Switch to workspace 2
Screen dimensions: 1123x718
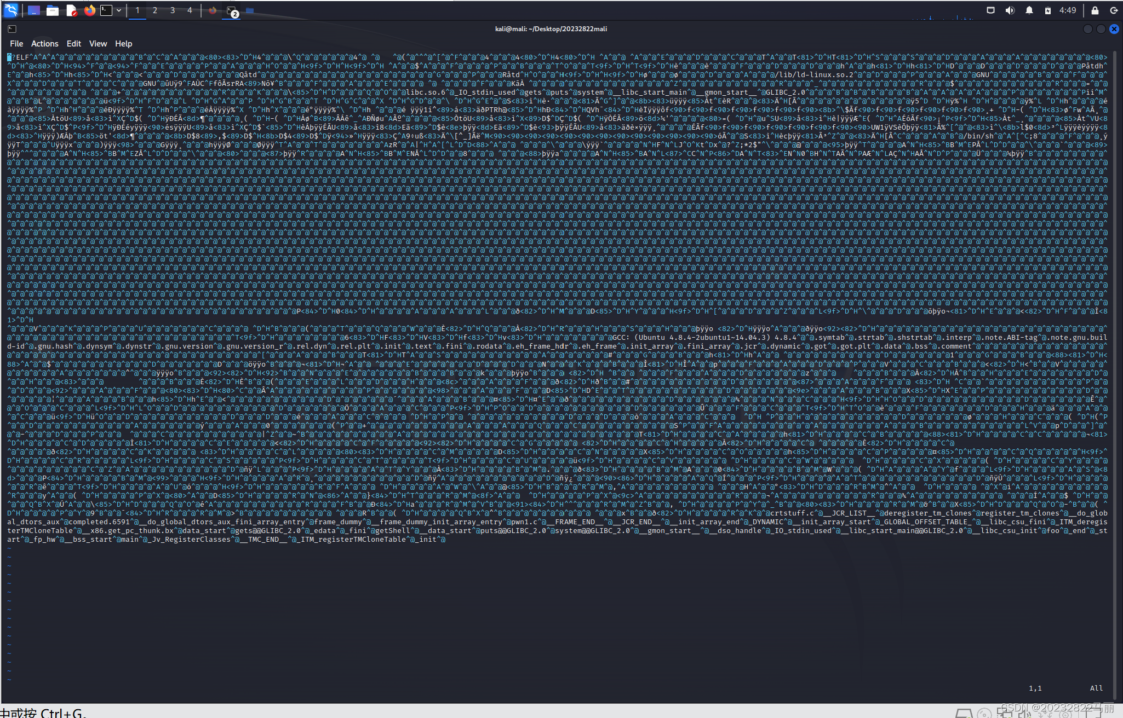(x=155, y=10)
